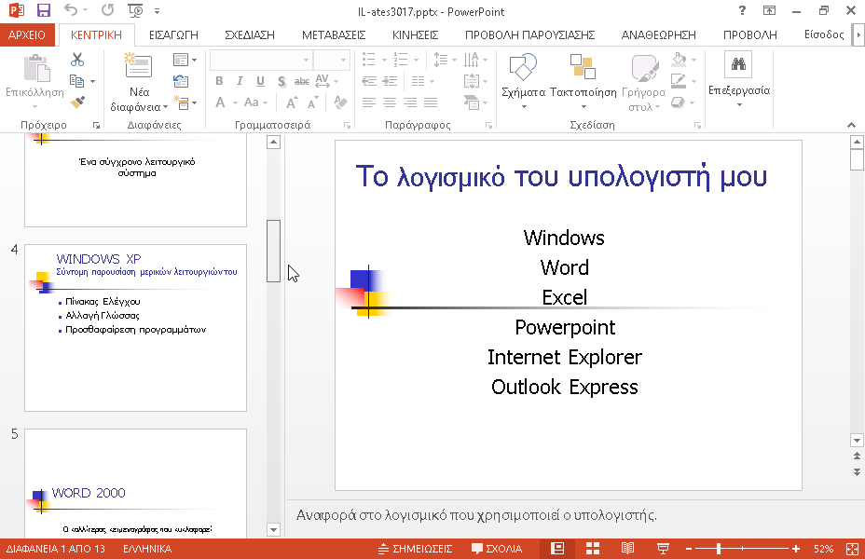Open the Τακτοποίηση arrange menu
865x559 pixels.
pos(584,80)
